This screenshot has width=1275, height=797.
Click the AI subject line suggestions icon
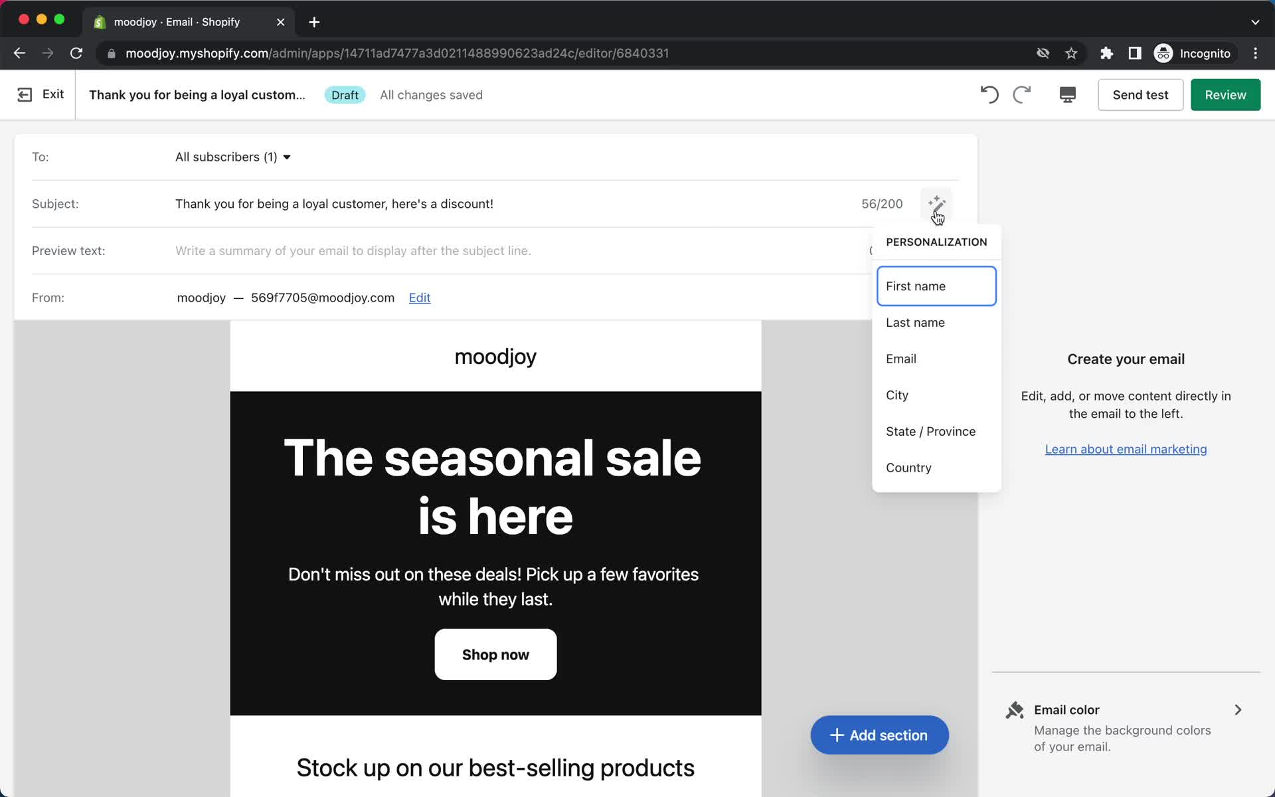click(936, 203)
